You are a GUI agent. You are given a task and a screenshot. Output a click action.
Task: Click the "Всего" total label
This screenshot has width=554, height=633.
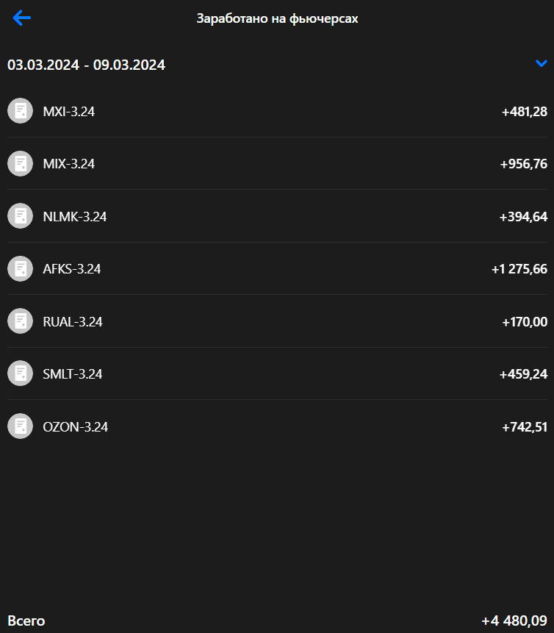click(26, 621)
